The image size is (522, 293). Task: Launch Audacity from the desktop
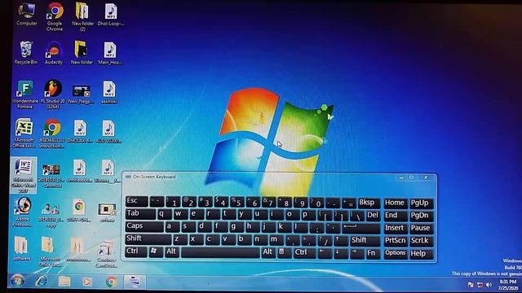click(x=54, y=52)
